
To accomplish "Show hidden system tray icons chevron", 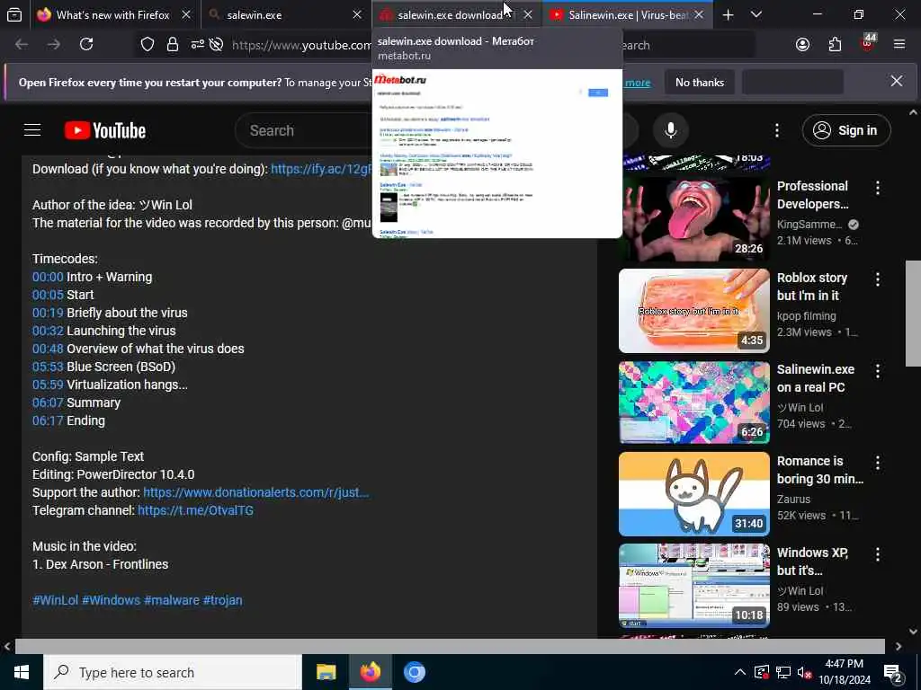I will click(740, 672).
